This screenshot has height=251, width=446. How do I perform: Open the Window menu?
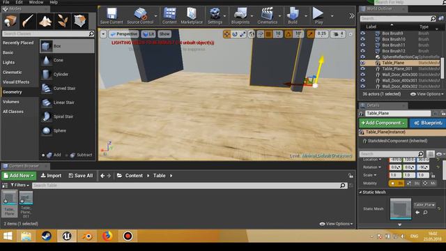[36, 2]
